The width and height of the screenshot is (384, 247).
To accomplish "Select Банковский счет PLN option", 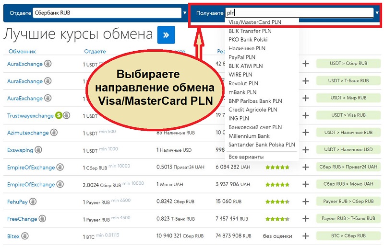I will click(255, 127).
